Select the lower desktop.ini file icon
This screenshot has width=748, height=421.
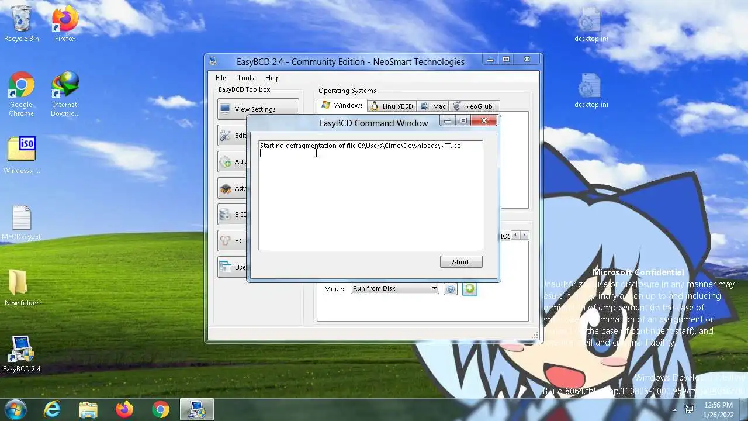coord(591,90)
